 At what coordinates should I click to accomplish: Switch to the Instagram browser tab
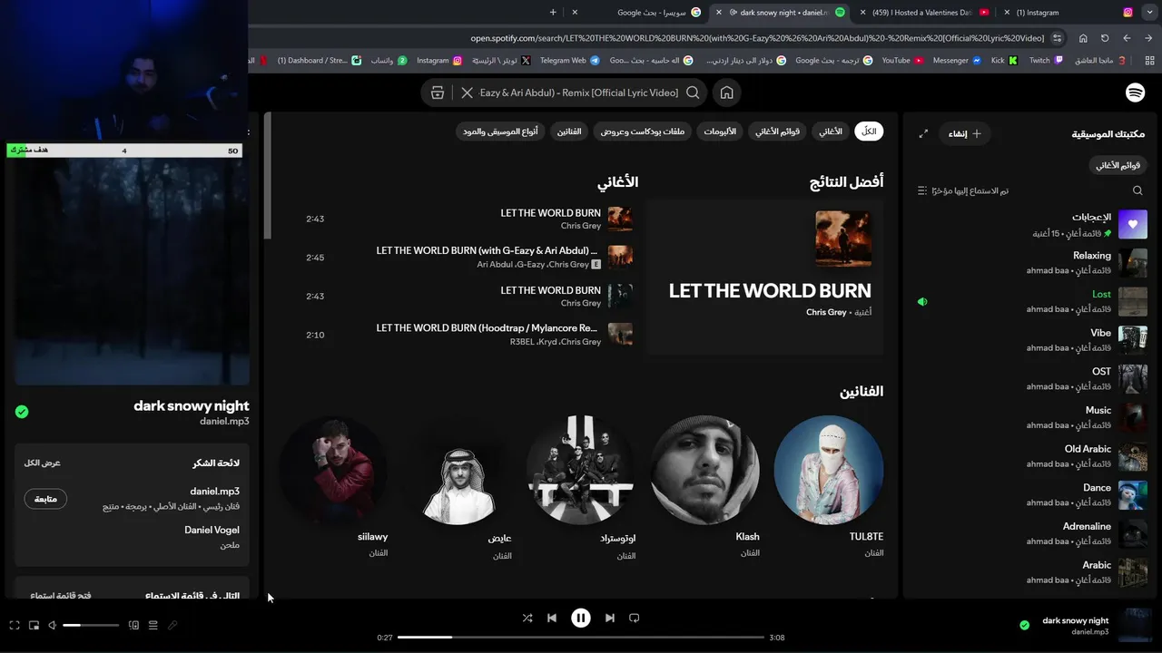1069,13
